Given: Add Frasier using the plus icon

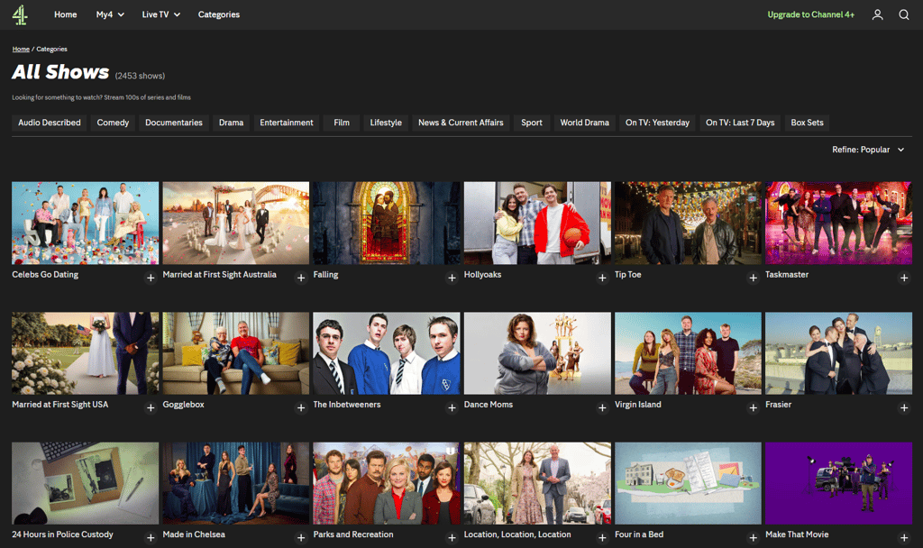Looking at the screenshot, I should click(903, 408).
